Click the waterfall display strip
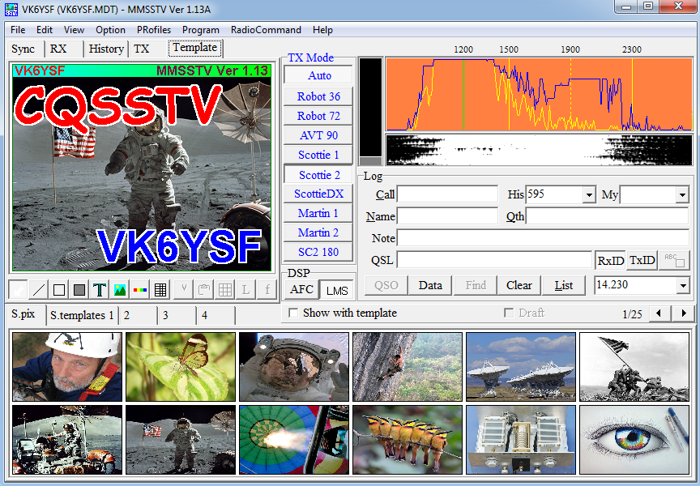This screenshot has width=700, height=486. click(x=539, y=151)
